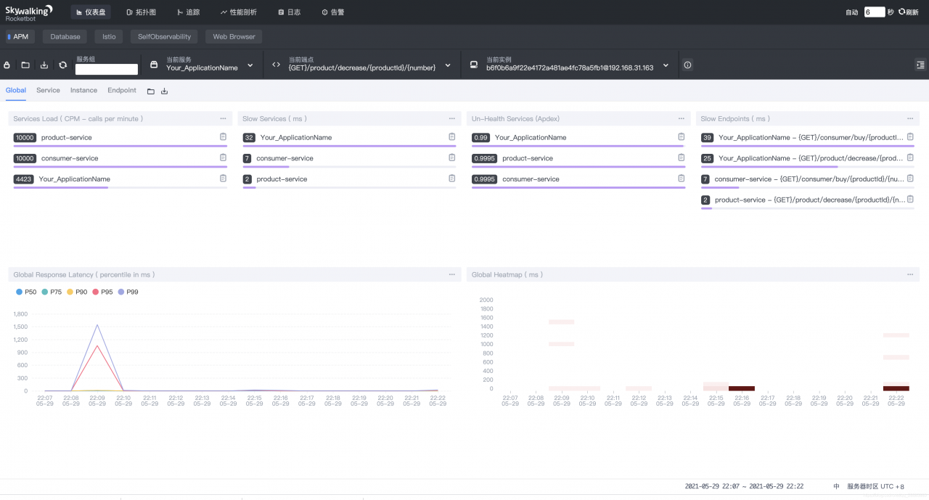
Task: Copy consumer-service in Un-Health Services panel
Action: (x=682, y=178)
